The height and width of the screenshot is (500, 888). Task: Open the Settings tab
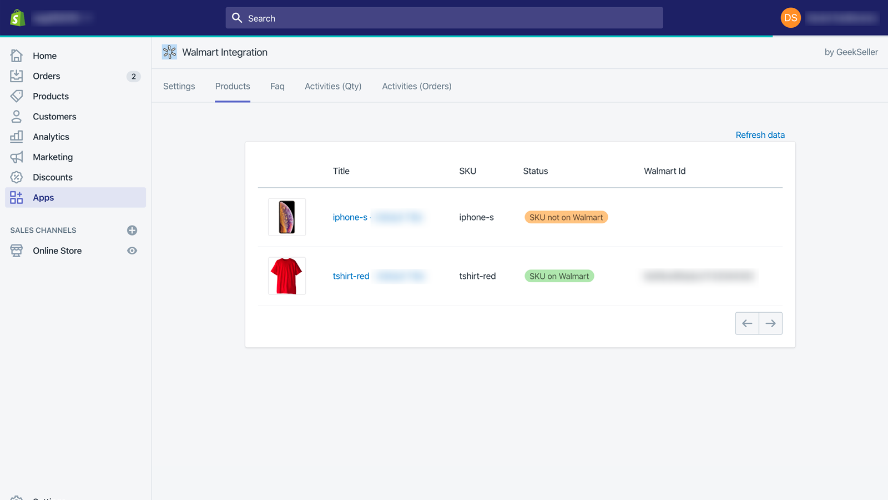pos(179,86)
